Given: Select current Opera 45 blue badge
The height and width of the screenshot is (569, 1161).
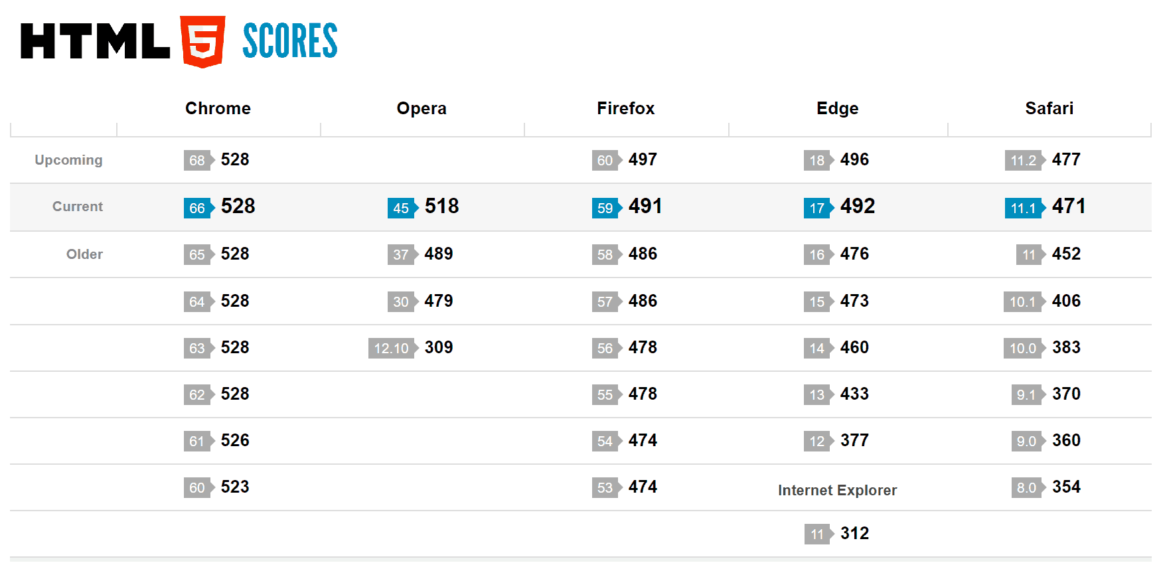Looking at the screenshot, I should (x=402, y=208).
